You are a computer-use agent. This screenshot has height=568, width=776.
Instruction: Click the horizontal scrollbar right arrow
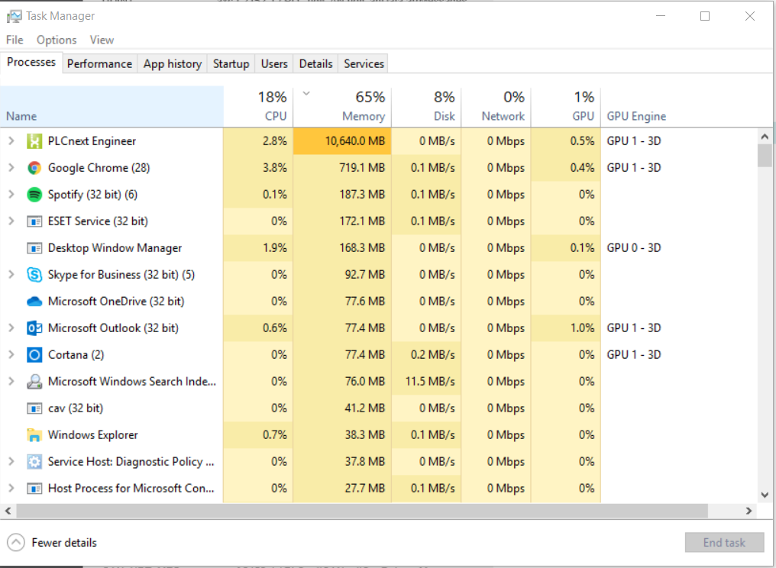(x=749, y=511)
